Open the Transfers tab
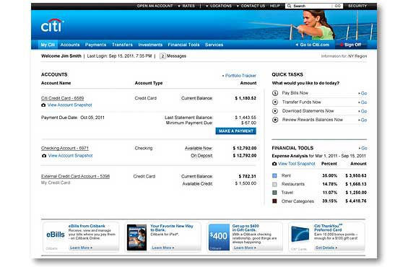This screenshot has height=267, width=408. [x=122, y=45]
